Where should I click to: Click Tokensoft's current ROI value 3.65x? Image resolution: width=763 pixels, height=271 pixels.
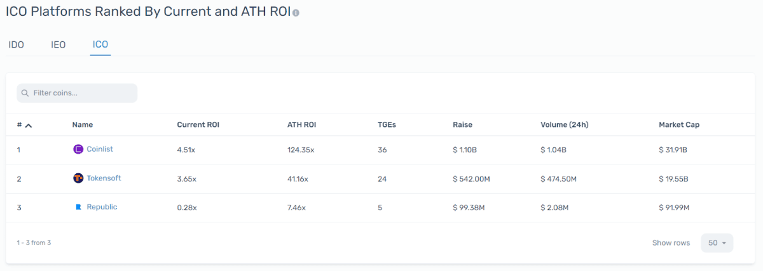tap(186, 179)
